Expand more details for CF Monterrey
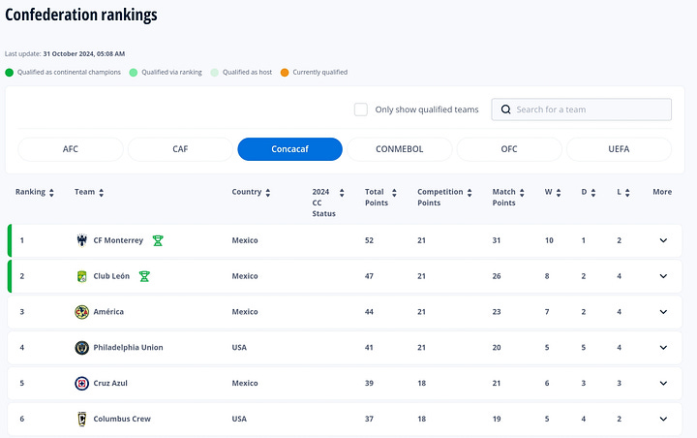 (x=663, y=240)
